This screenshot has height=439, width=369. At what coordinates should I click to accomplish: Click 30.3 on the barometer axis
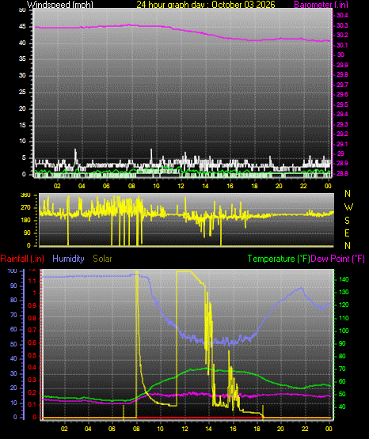(x=342, y=25)
